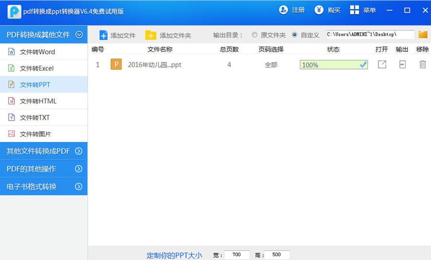431x260 pixels.
Task: Click the orange PPT file icon
Action: coord(116,65)
